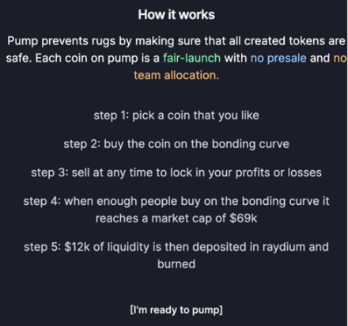Select the step 2 bonding curve line
This screenshot has height=326, width=348.
[x=176, y=144]
